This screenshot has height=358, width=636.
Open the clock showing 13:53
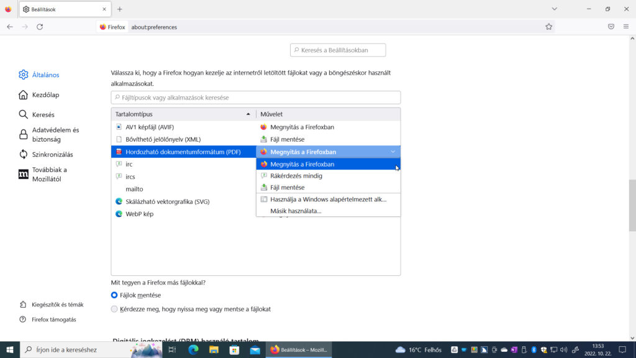[x=598, y=349]
